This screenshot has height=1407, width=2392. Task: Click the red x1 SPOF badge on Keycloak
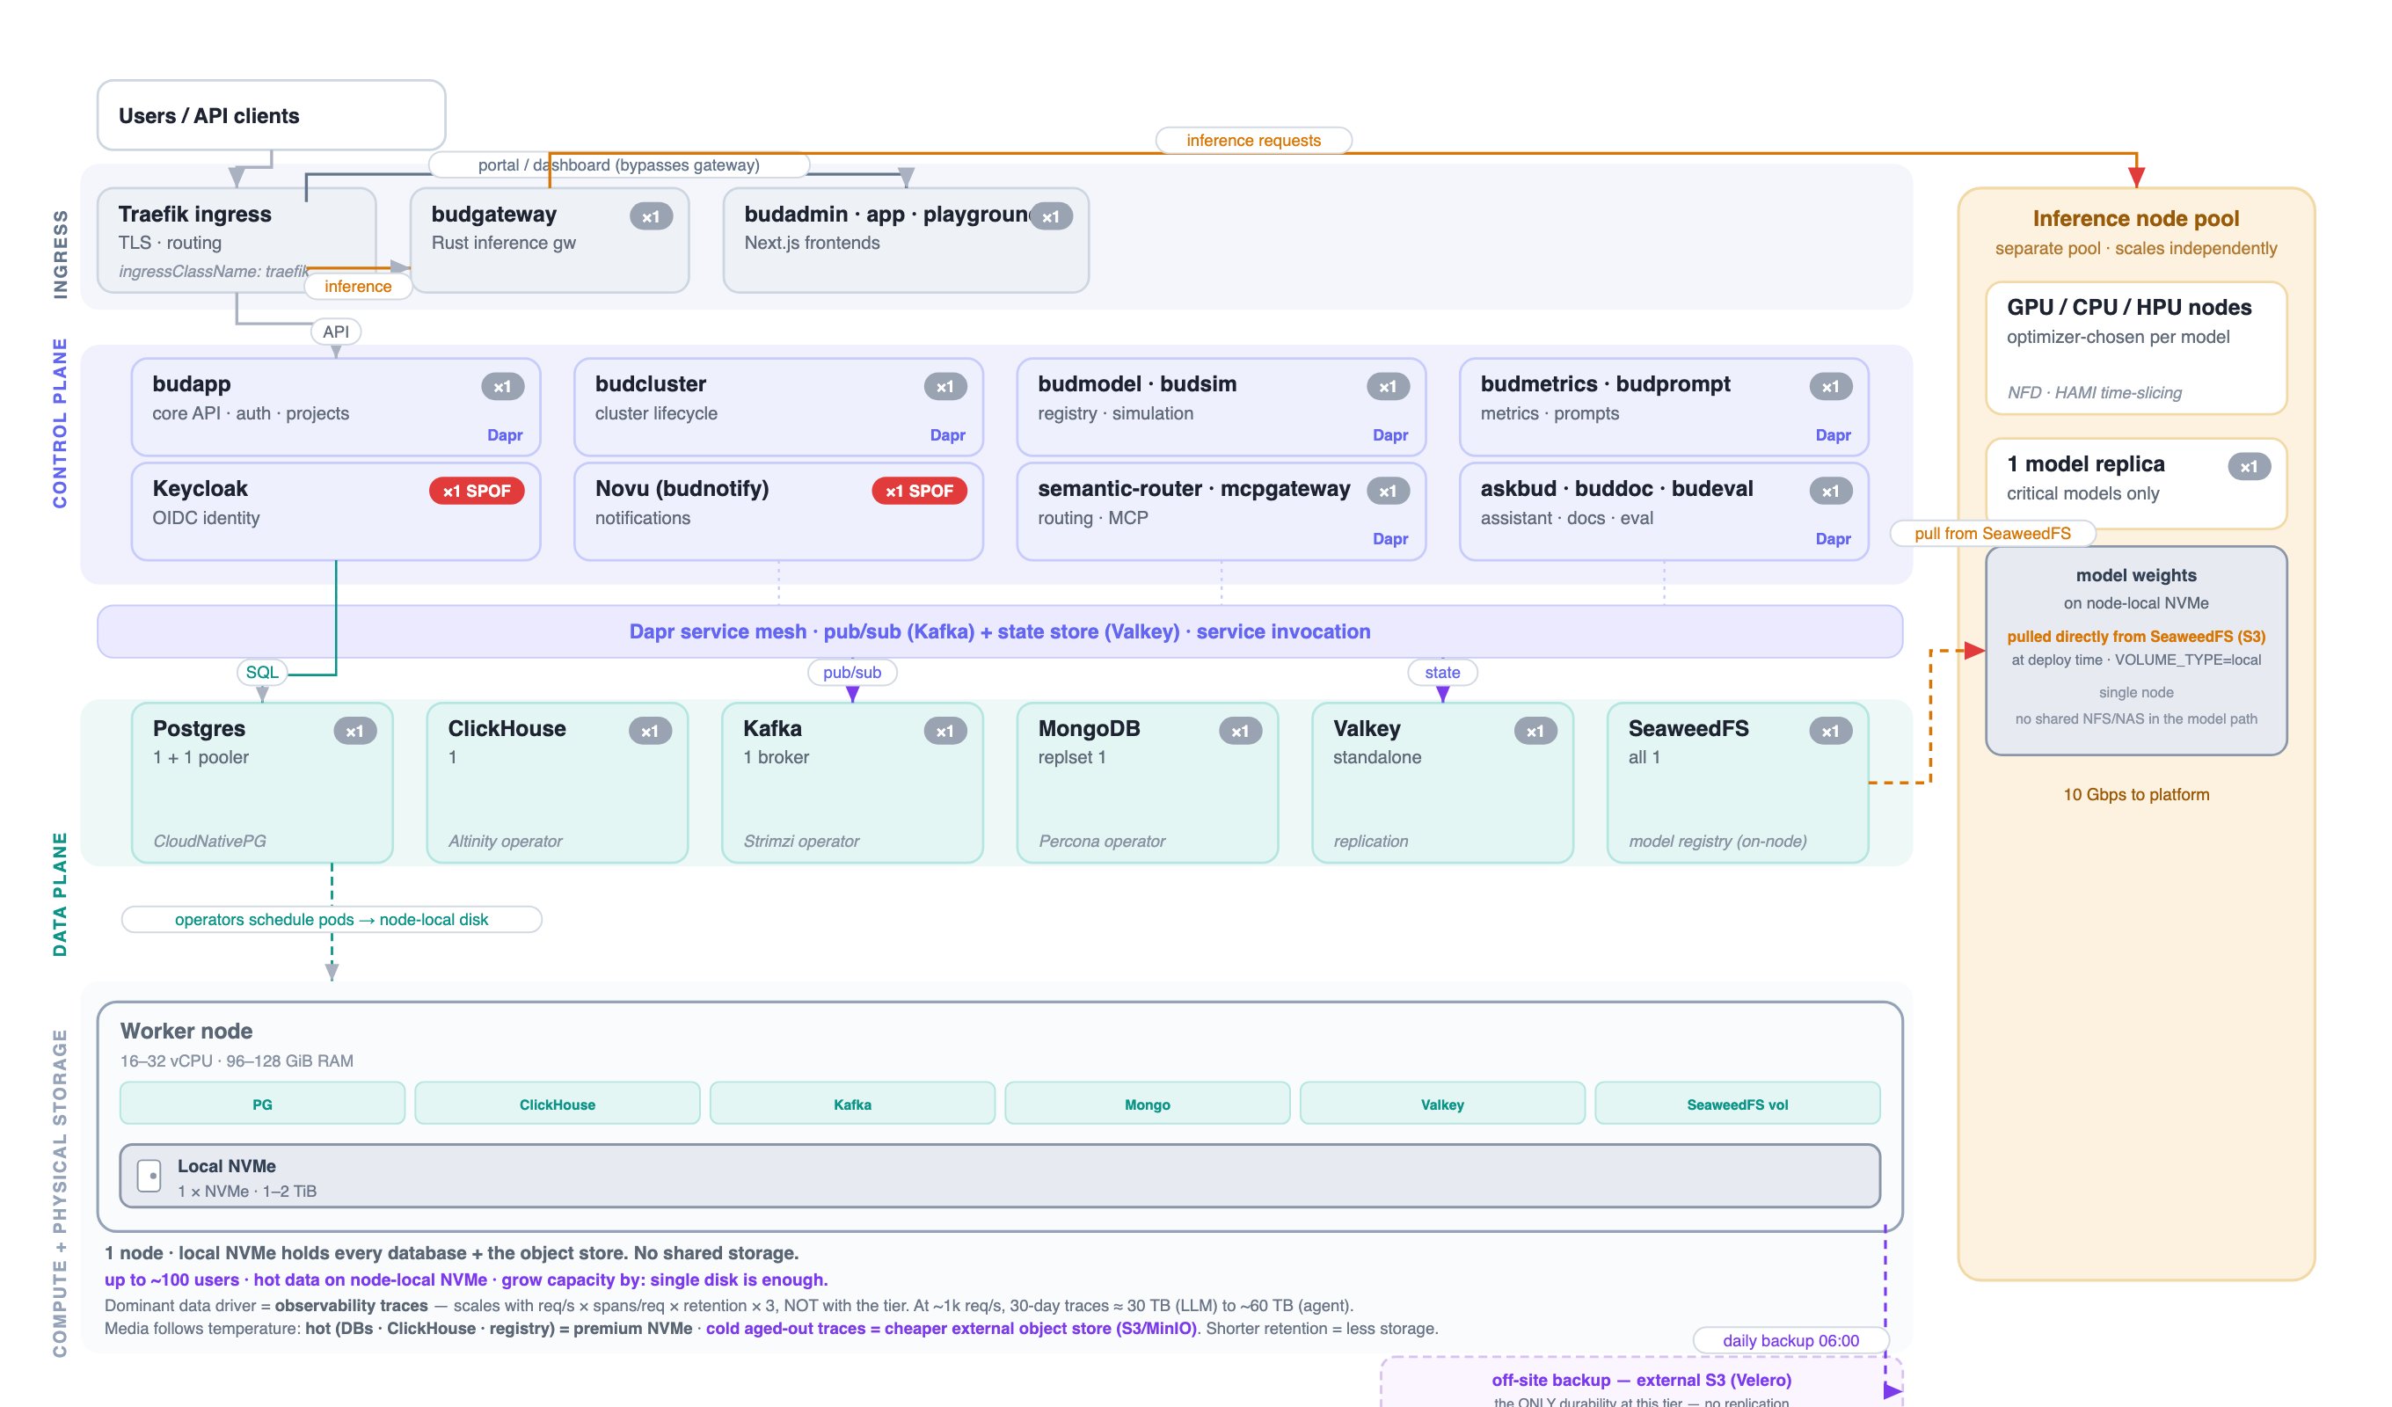477,491
